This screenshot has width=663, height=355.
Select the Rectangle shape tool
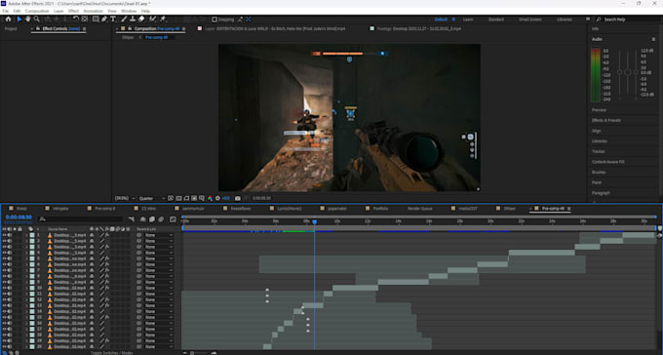96,20
